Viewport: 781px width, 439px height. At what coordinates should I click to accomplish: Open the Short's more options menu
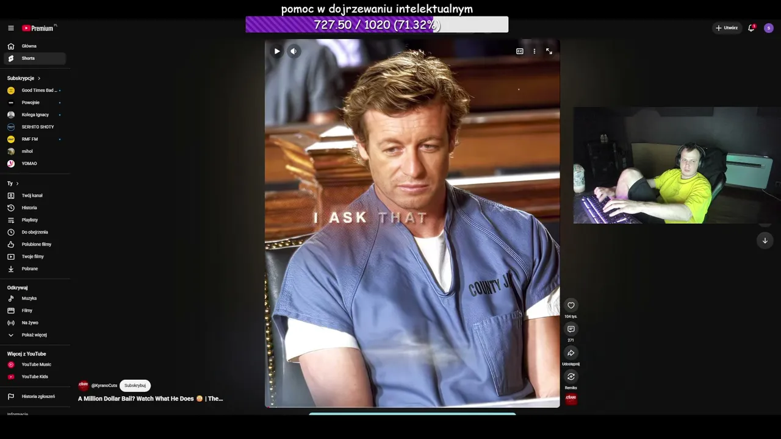coord(534,51)
